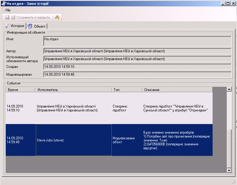Click the Модифіковано об'єкт type cell
The width and height of the screenshot is (237, 185).
pos(127,140)
